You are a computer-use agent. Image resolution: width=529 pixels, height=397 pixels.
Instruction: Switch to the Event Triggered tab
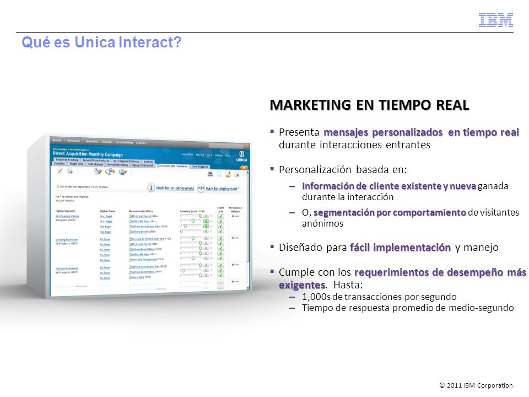click(x=199, y=167)
